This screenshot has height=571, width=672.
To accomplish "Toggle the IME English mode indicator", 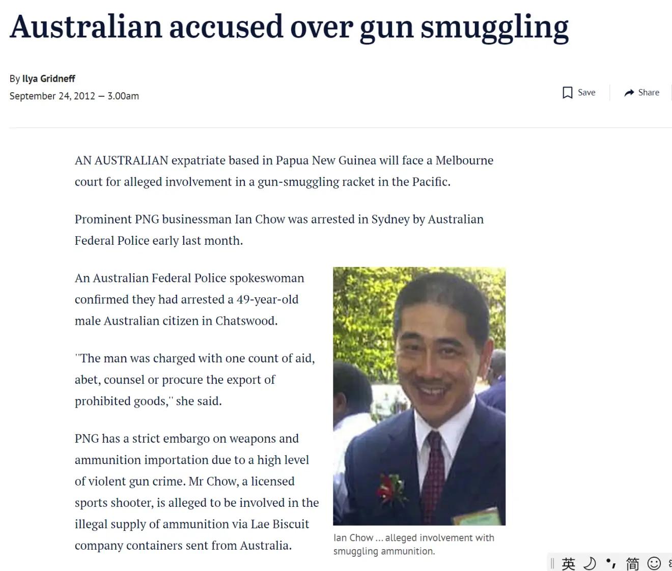I will tap(569, 563).
